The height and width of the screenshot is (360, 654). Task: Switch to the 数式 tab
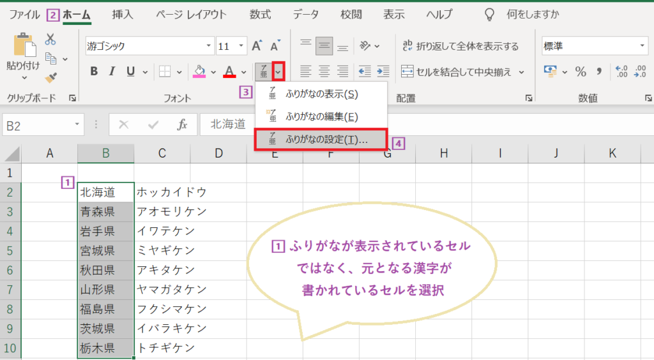pyautogui.click(x=261, y=15)
